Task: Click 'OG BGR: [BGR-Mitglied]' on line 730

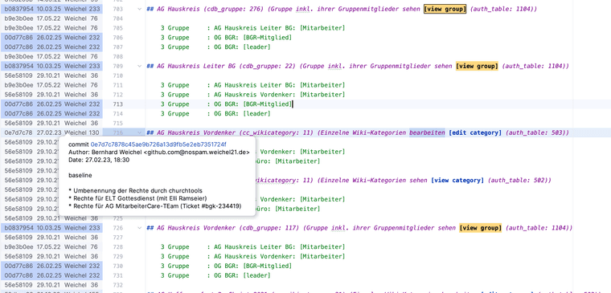Action: (253, 266)
